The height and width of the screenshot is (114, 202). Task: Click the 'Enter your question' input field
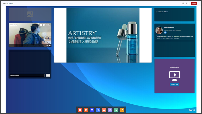pyautogui.click(x=27, y=76)
